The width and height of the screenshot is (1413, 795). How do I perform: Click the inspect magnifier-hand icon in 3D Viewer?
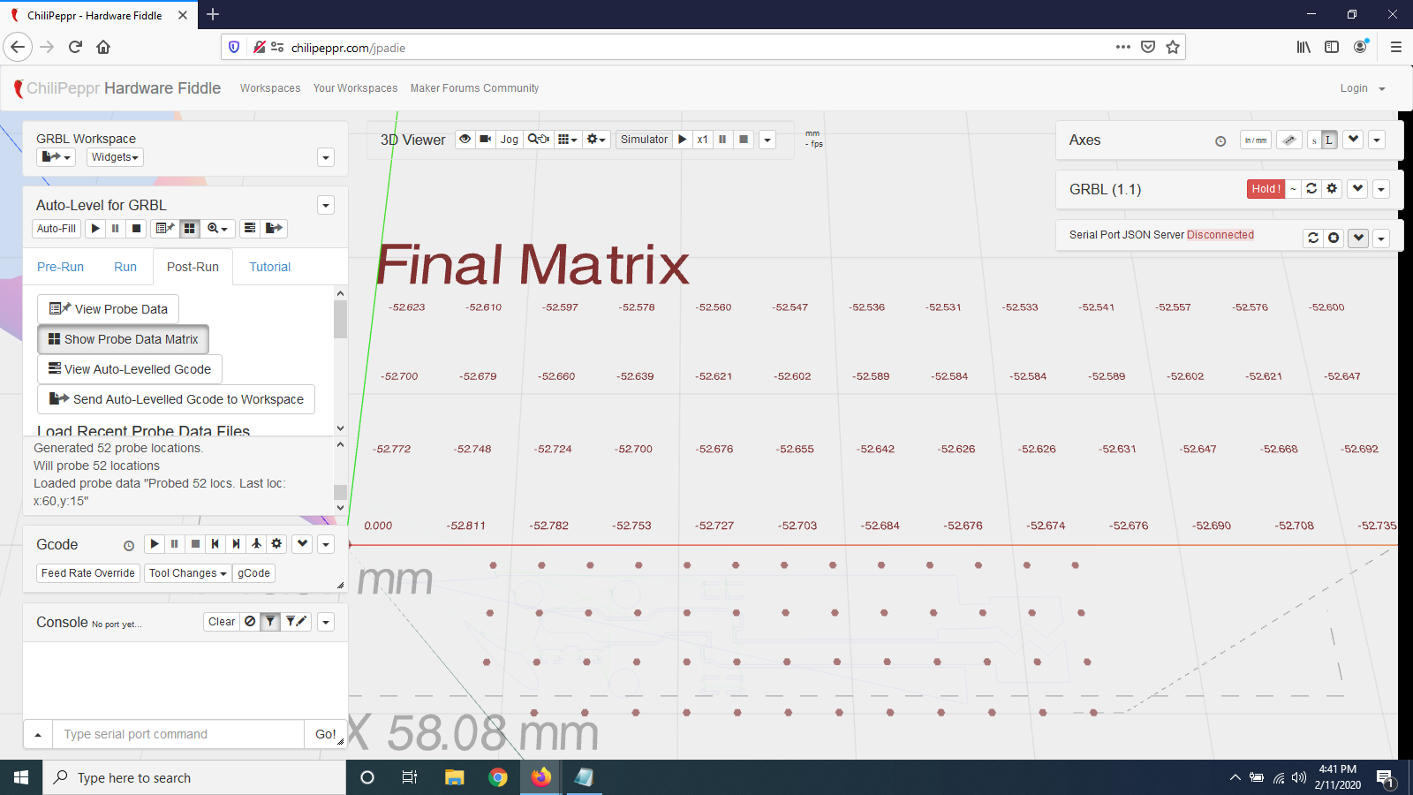(x=539, y=140)
